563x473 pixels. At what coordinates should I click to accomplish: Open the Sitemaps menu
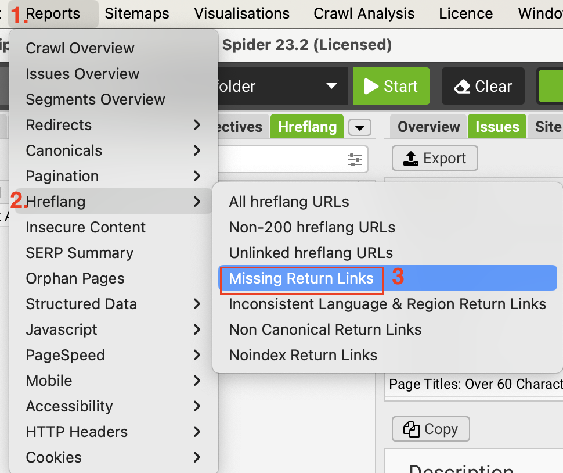(137, 13)
